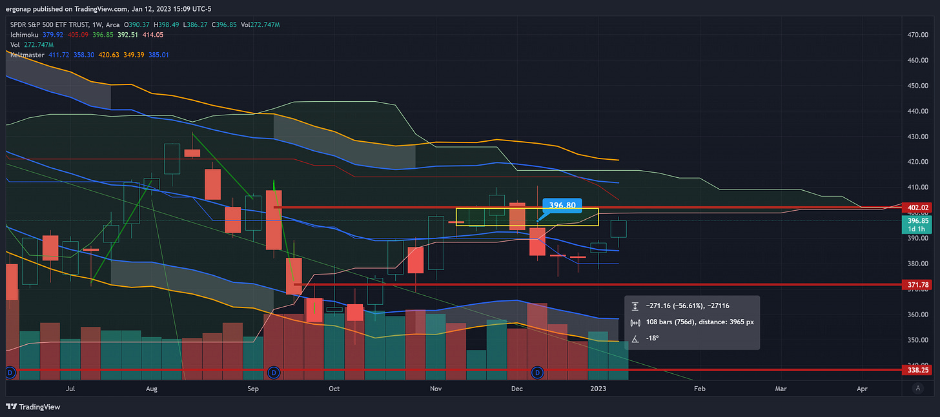
Task: Click the angle icon in measurement box
Action: coord(635,338)
